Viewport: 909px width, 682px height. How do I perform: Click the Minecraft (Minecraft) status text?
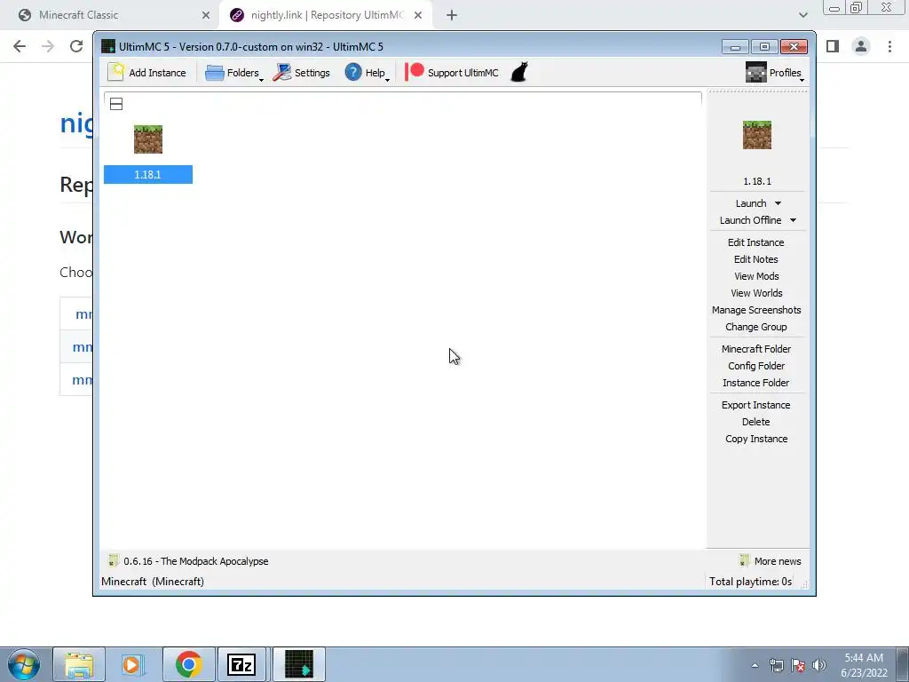tap(153, 581)
